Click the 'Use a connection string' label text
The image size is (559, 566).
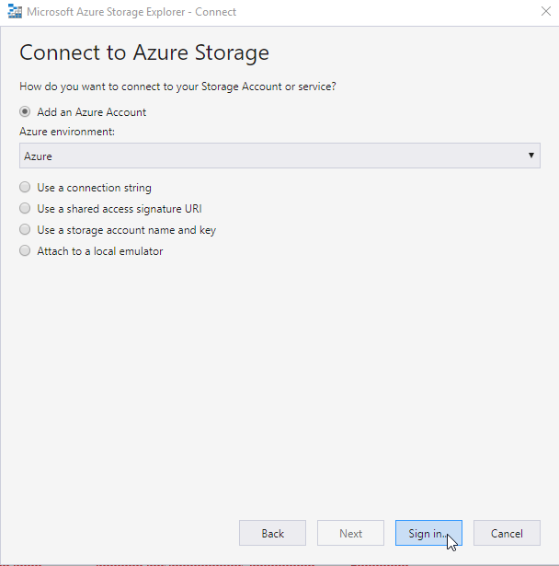(x=94, y=188)
